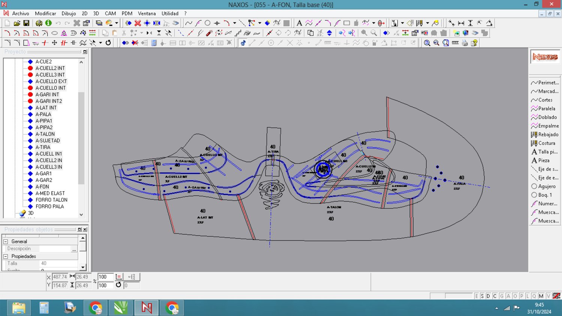This screenshot has width=562, height=316.
Task: Click the Descripción ellipsis button
Action: 74,249
